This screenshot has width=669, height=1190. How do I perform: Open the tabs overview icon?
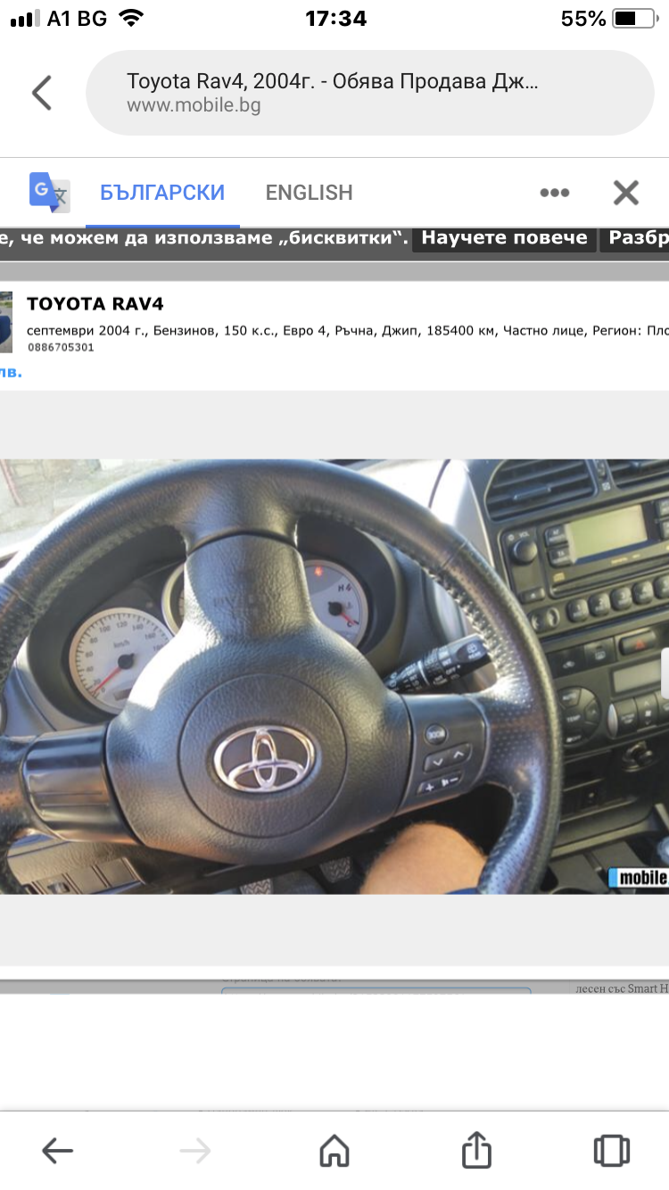tap(611, 1151)
